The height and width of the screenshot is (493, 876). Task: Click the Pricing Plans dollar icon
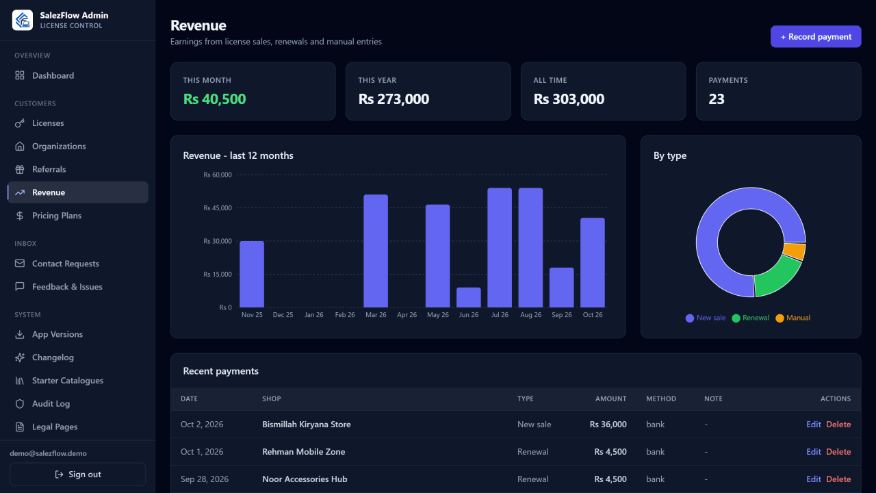coord(20,216)
